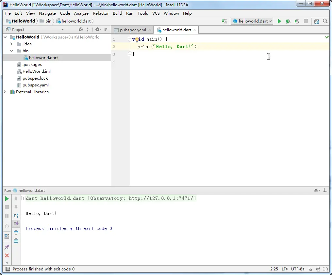The width and height of the screenshot is (332, 275).
Task: Open the VCS menu
Action: 156,13
